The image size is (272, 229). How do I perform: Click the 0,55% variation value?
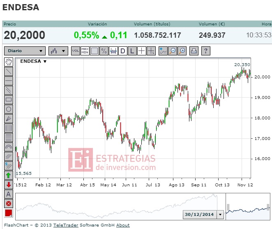86,35
